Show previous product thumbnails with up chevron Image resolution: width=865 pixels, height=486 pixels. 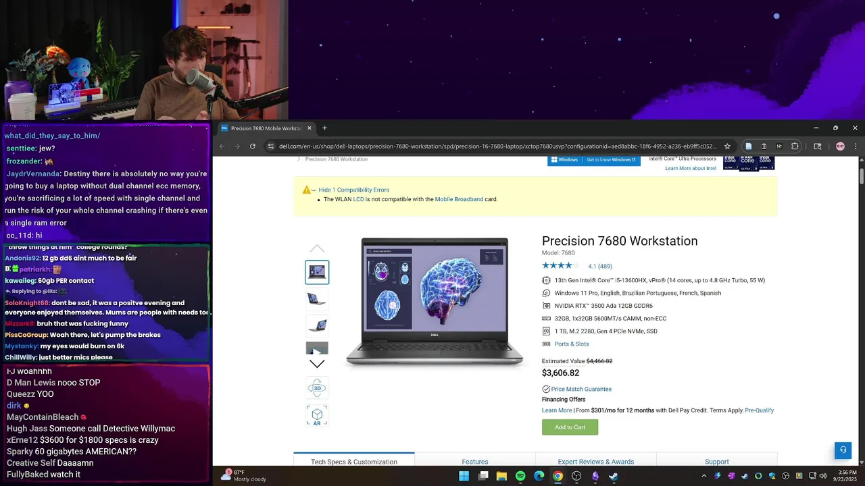[317, 248]
